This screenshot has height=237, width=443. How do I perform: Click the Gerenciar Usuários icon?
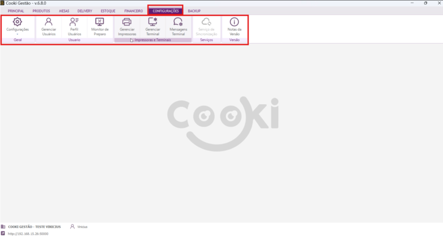(48, 22)
